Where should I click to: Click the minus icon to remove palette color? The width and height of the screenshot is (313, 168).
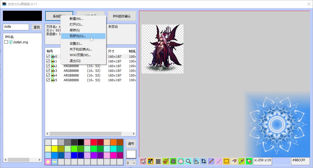pos(54,162)
